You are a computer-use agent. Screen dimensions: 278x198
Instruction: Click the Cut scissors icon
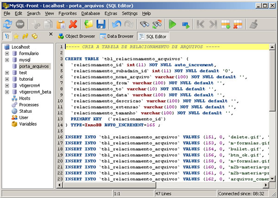[36, 24]
